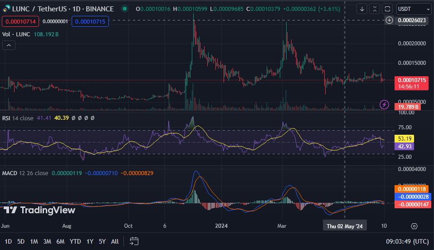Screen dimensions: 434x250
Task: Click the red sell price 0.00010714
Action: pos(20,21)
